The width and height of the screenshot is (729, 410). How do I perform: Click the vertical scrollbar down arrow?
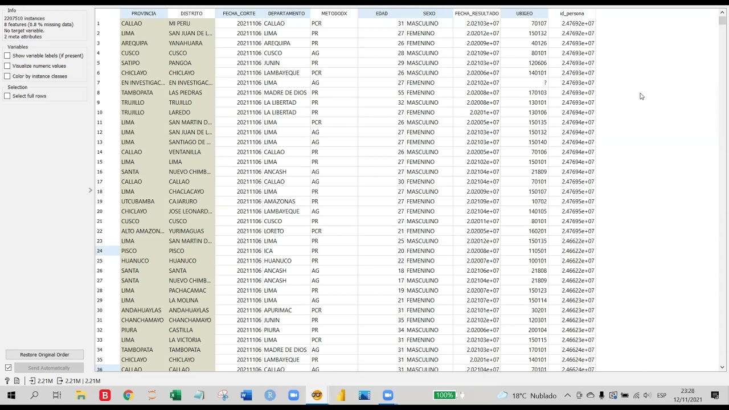(x=722, y=367)
